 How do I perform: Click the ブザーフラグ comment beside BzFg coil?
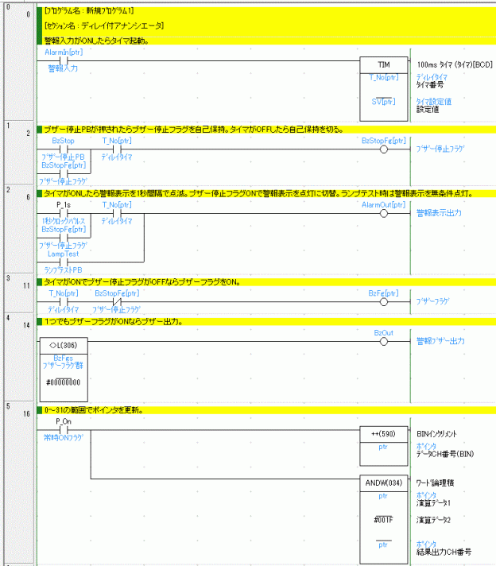pyautogui.click(x=432, y=301)
